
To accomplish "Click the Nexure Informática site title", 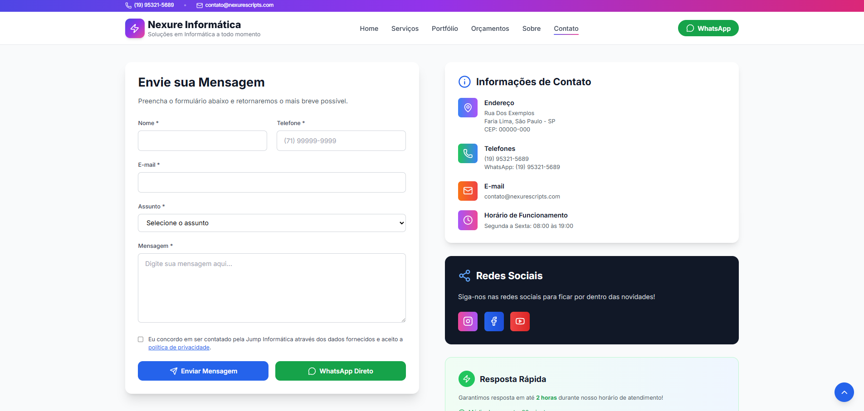I will pos(194,24).
